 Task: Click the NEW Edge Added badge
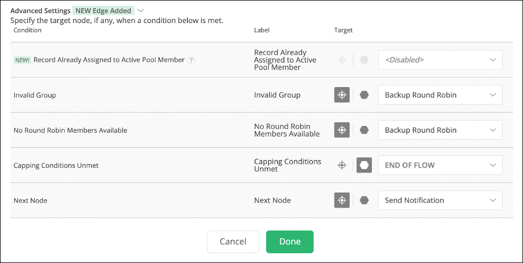103,10
